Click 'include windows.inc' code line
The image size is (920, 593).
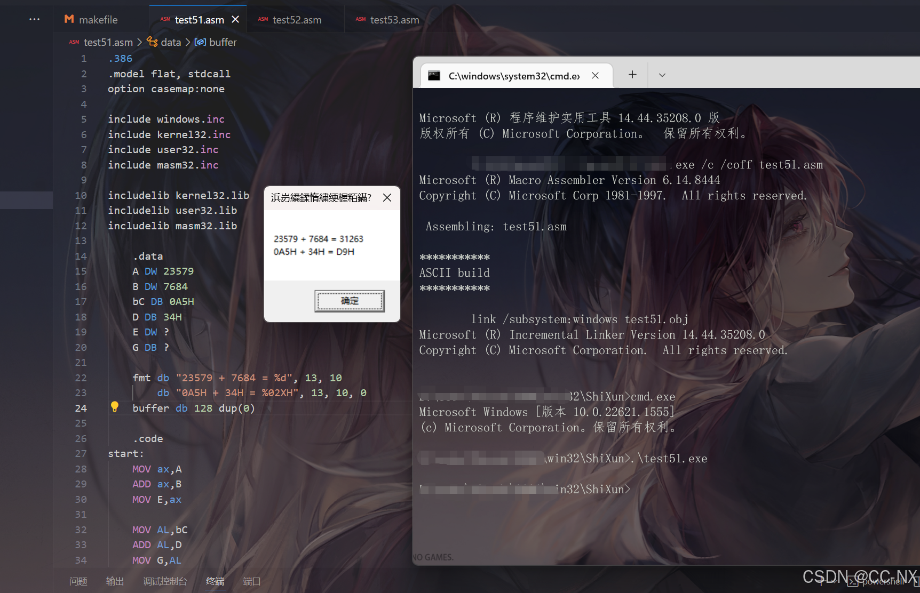point(166,119)
